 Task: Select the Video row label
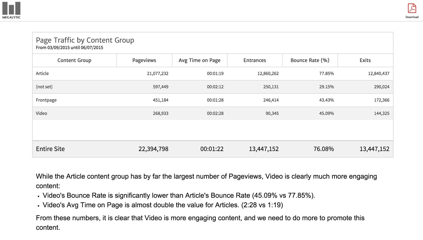coord(42,113)
